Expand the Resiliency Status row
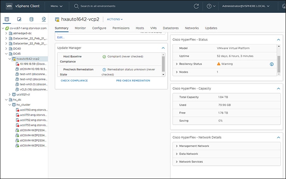The image size is (286, 179). tap(177, 64)
